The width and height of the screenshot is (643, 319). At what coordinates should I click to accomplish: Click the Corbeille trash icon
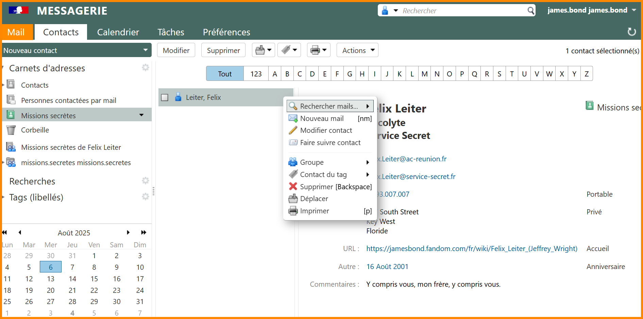pos(11,130)
